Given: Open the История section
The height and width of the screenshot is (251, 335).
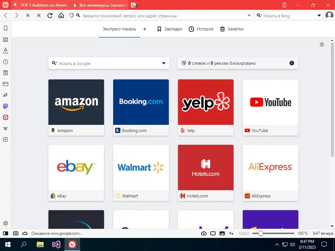Looking at the screenshot, I should point(201,29).
